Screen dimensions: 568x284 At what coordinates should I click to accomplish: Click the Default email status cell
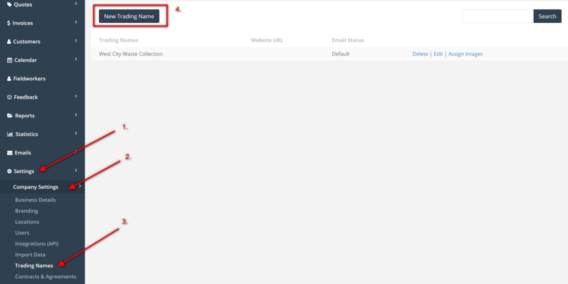(x=341, y=54)
